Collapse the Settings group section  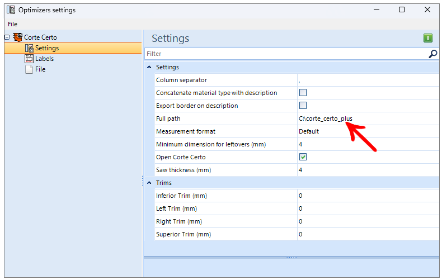point(149,67)
